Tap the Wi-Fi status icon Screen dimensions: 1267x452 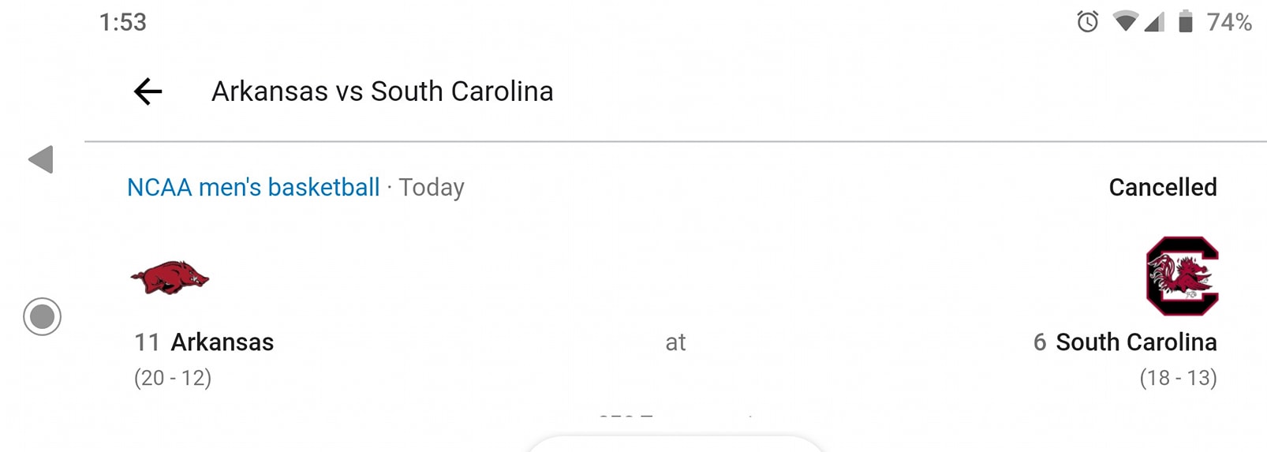click(1125, 21)
